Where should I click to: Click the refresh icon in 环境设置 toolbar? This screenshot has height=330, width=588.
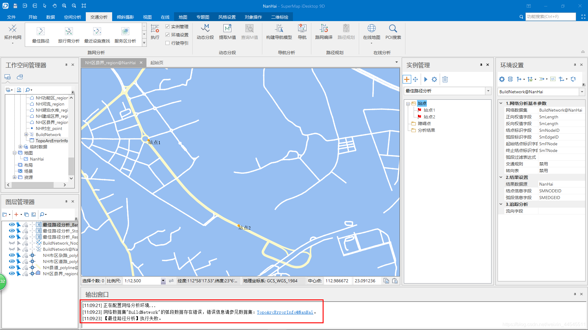coord(573,79)
